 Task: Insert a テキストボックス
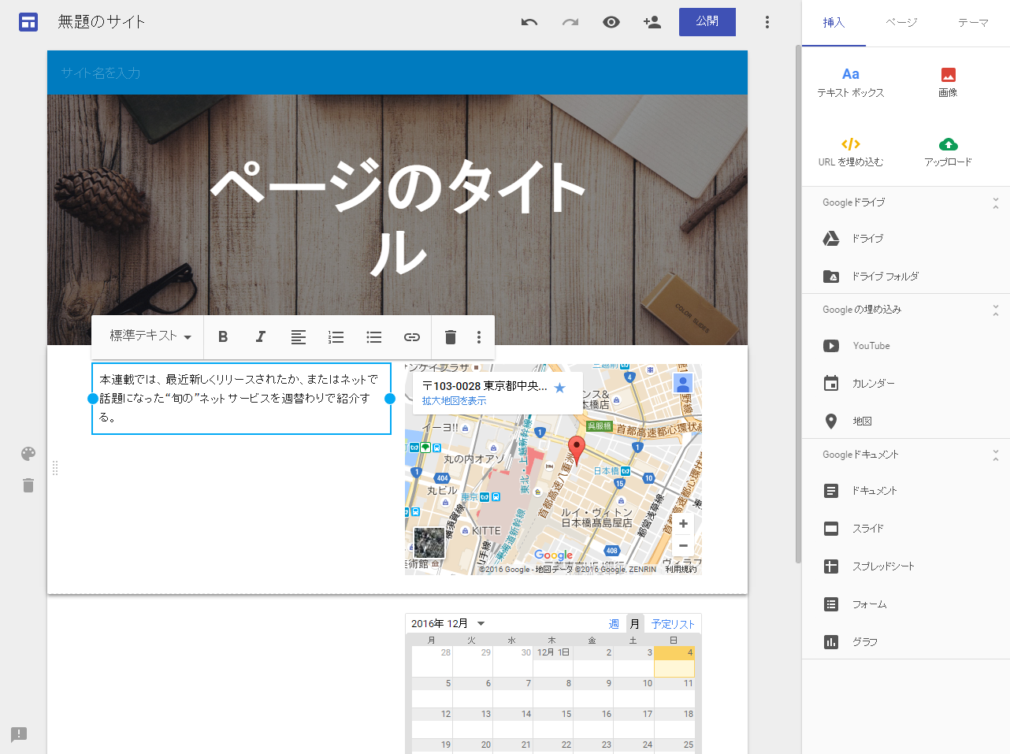(x=851, y=80)
